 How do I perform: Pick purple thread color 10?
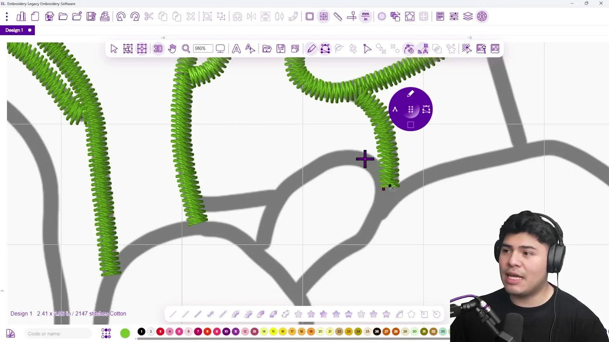(x=226, y=331)
